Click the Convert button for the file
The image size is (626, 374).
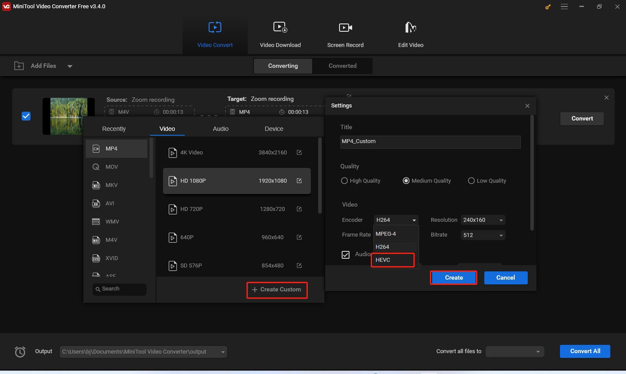(582, 118)
